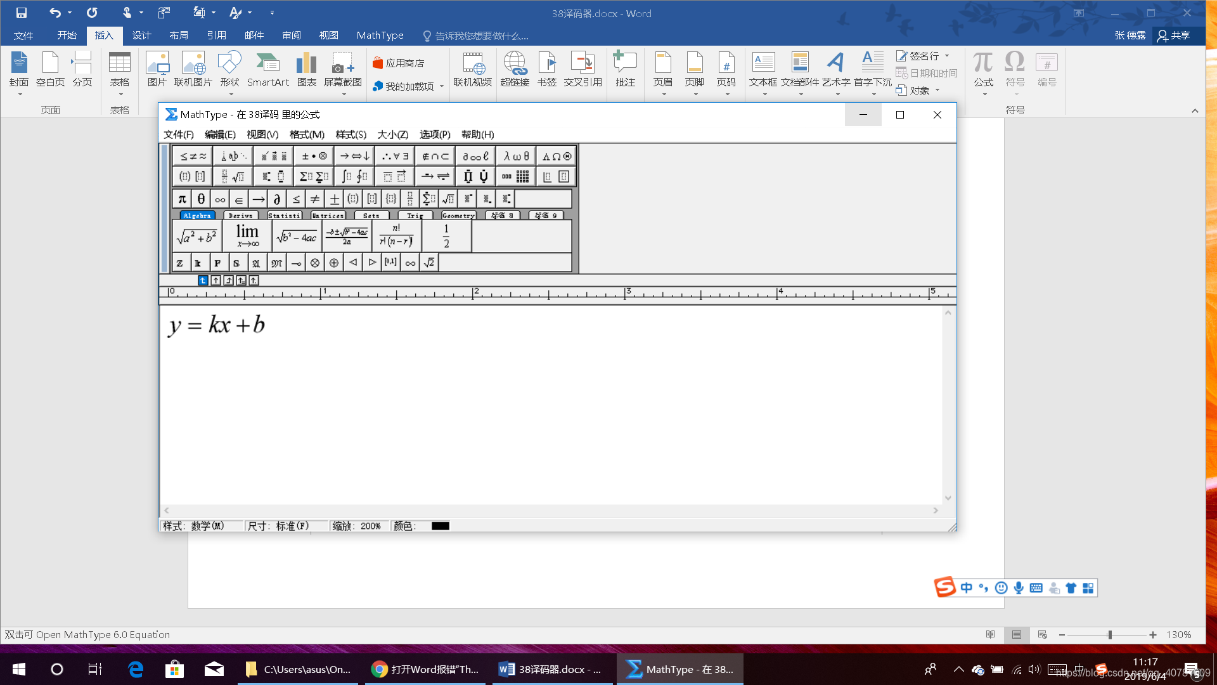Expand the integral templates palette
The image size is (1217, 685).
coord(354,176)
